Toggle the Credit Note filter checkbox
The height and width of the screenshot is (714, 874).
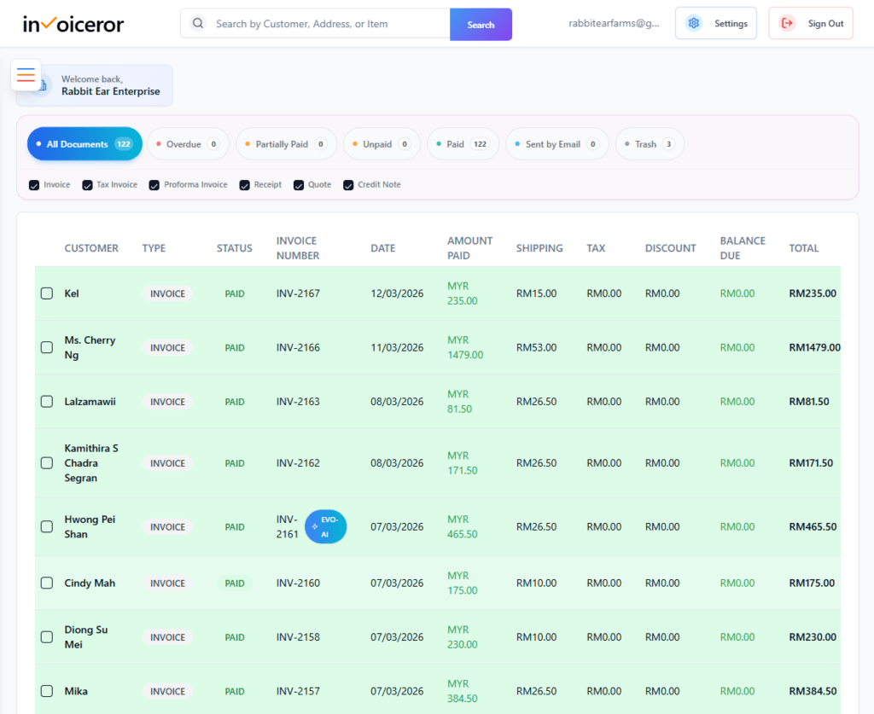[348, 185]
